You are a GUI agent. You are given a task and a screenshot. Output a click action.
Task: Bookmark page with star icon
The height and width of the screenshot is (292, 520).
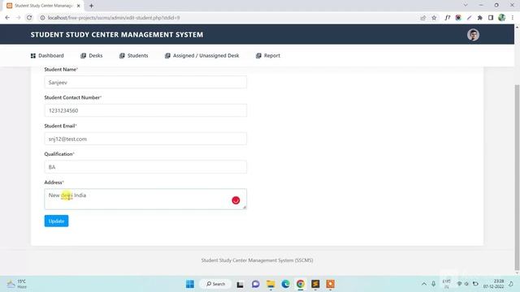click(x=434, y=18)
